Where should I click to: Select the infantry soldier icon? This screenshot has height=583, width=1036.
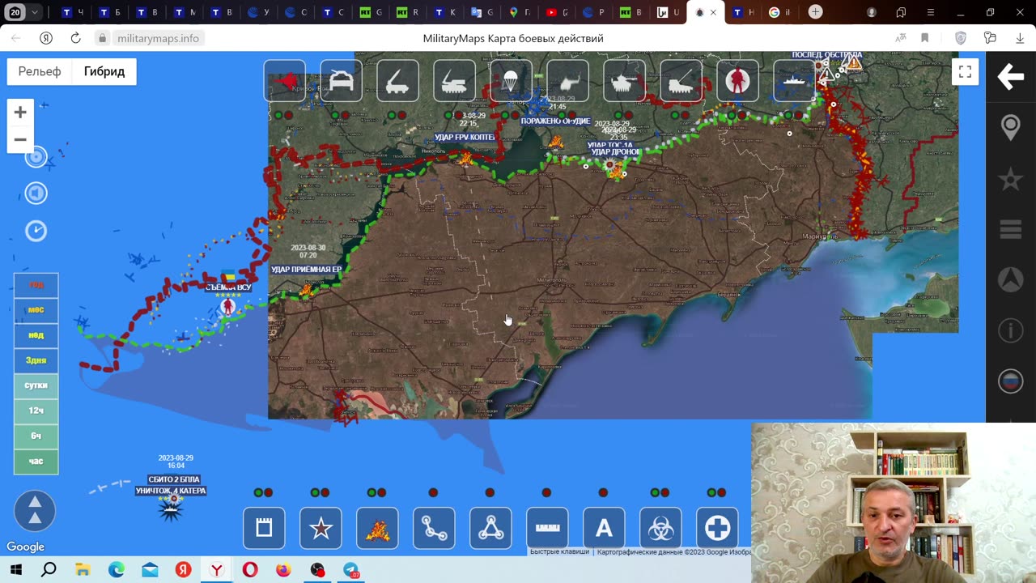point(737,81)
